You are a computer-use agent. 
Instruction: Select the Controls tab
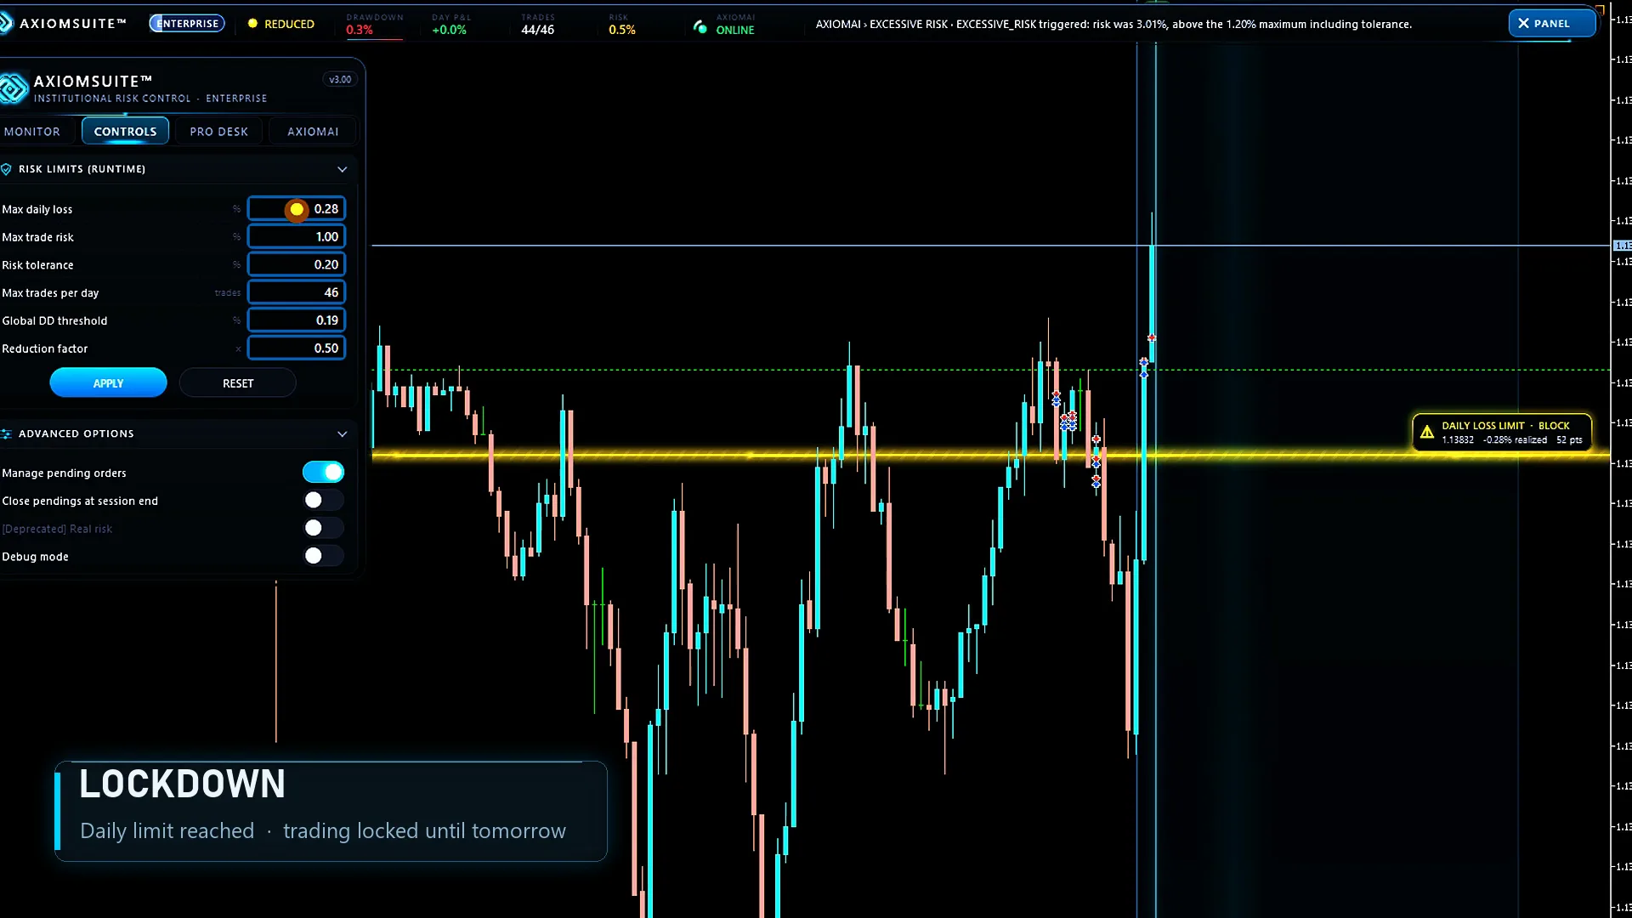125,132
